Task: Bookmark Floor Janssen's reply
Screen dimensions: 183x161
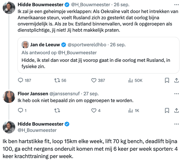Action: coord(167,110)
